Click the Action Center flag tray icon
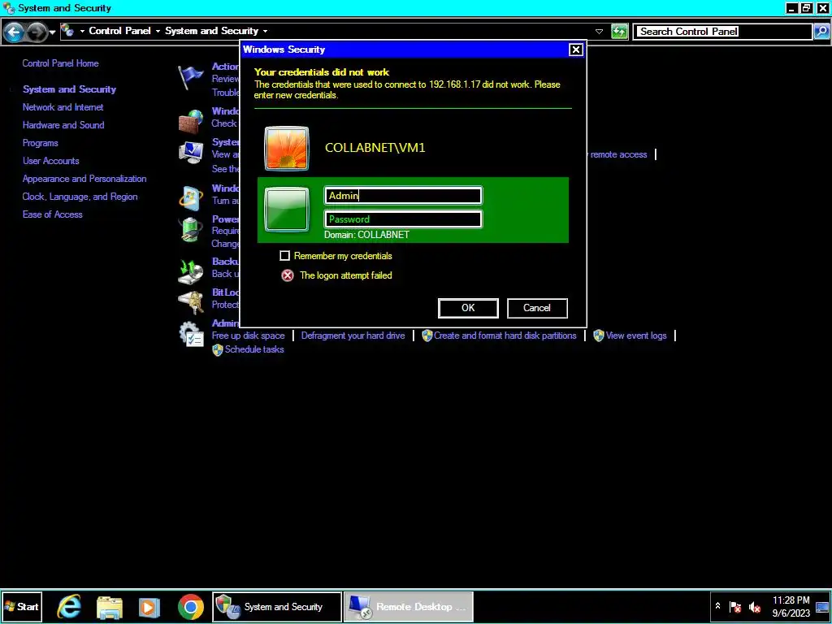Image resolution: width=832 pixels, height=624 pixels. coord(735,607)
